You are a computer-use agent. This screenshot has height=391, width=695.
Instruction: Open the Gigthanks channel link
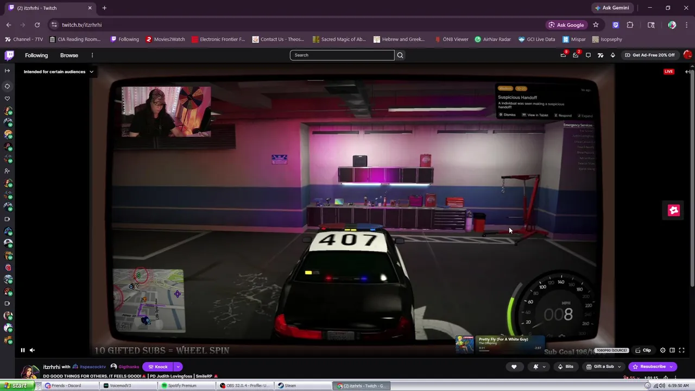coord(129,367)
